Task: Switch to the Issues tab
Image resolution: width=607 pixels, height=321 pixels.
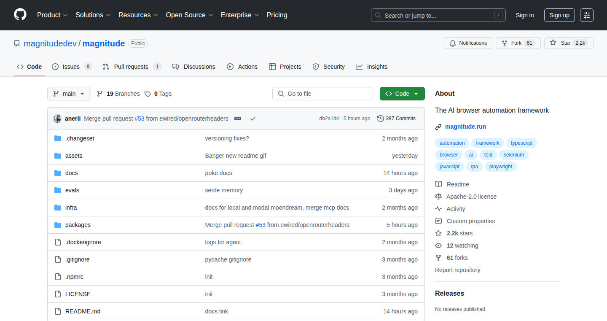Action: pos(72,67)
